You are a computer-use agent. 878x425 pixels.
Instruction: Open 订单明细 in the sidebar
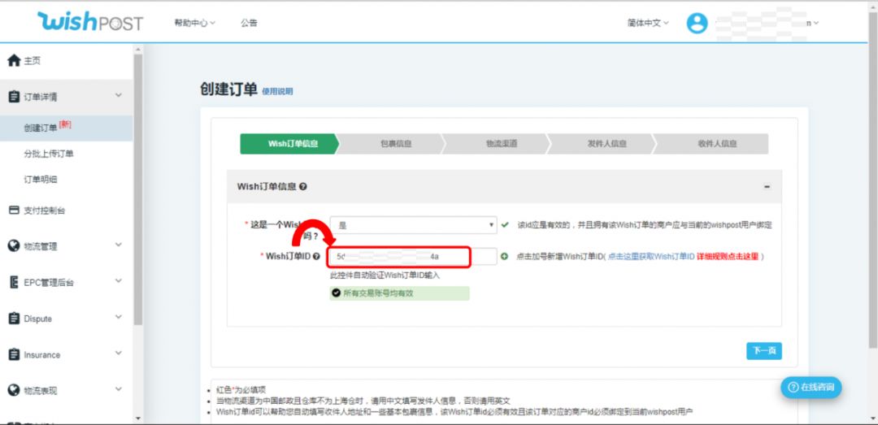(41, 180)
